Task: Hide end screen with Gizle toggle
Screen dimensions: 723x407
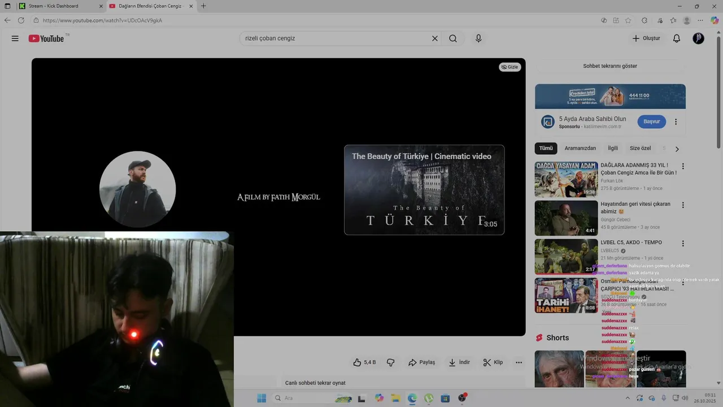Action: [x=509, y=67]
